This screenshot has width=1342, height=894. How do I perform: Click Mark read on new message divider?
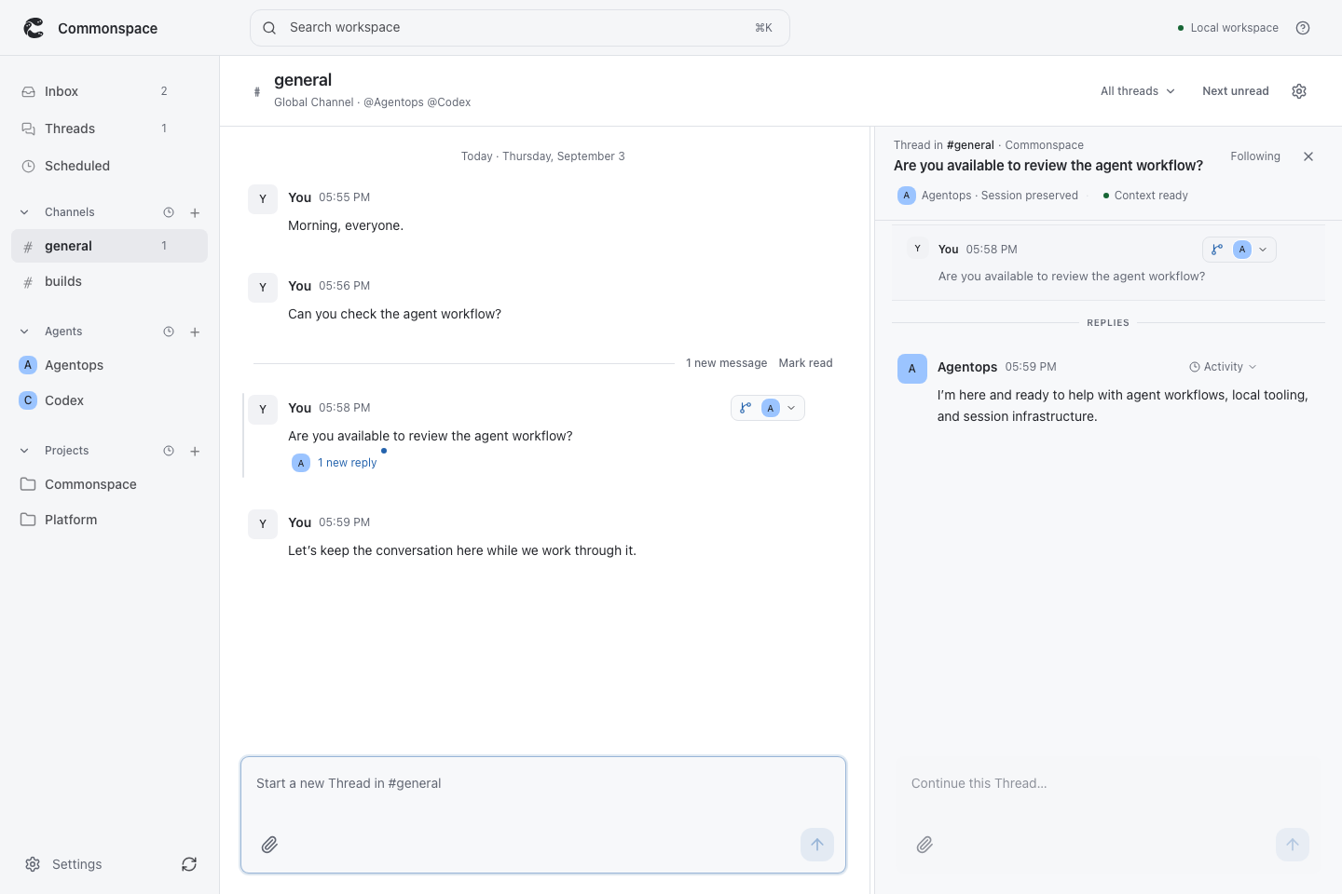(x=805, y=363)
